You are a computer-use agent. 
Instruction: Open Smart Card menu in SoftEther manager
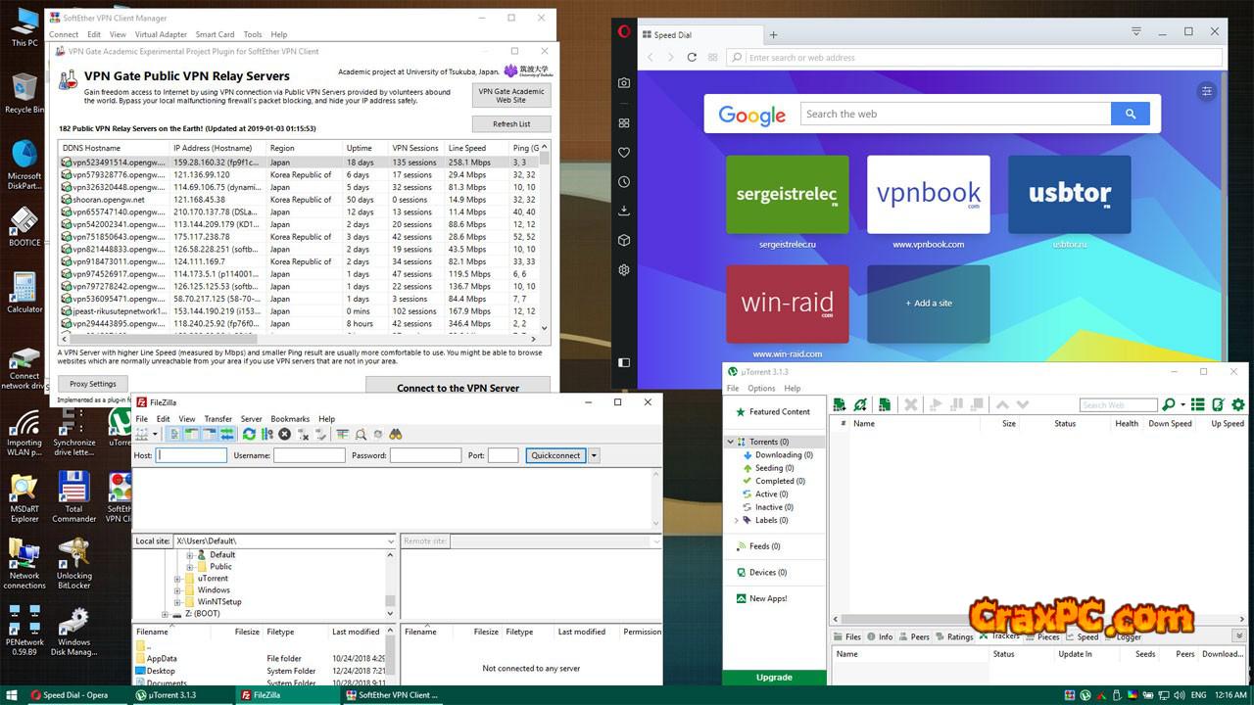(215, 34)
